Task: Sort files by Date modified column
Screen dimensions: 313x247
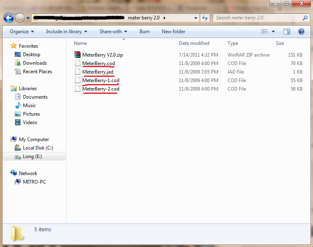Action: 194,43
